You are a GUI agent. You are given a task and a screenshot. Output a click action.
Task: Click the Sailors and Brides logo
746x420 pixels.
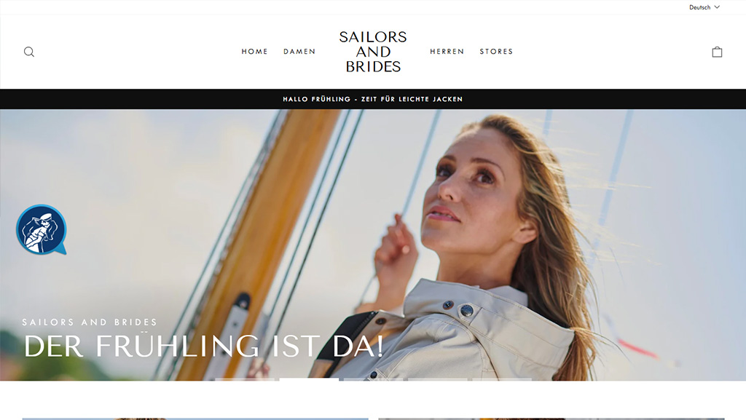point(373,52)
